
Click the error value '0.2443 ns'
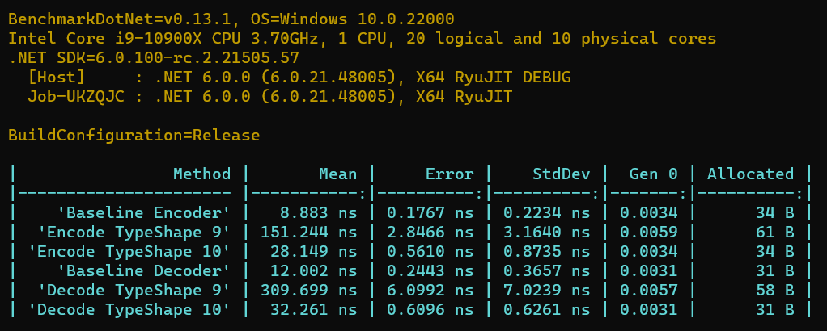click(x=430, y=270)
